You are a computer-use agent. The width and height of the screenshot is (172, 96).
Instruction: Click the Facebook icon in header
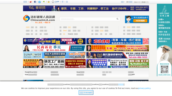coord(35,2)
